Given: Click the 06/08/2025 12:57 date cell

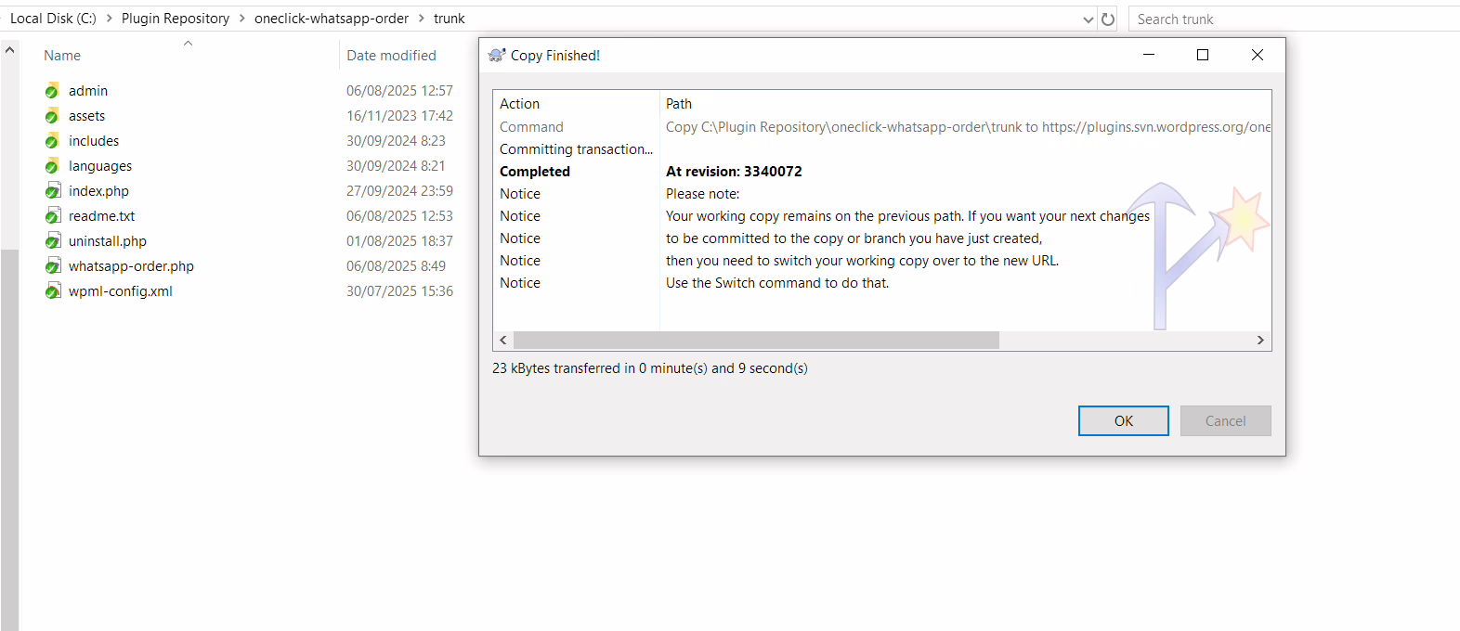Looking at the screenshot, I should [399, 91].
